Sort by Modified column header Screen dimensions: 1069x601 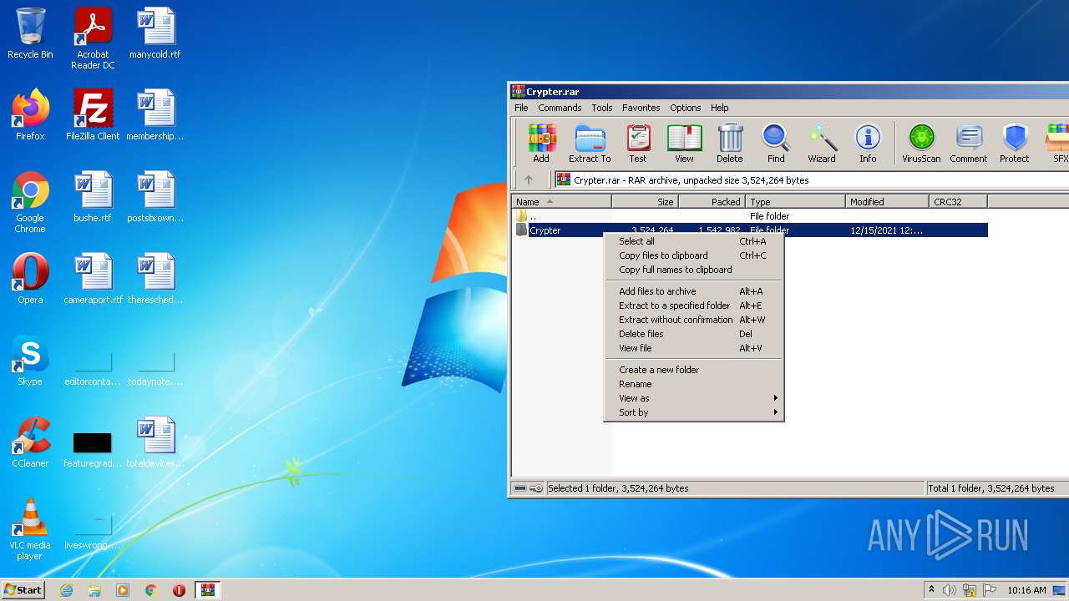(887, 201)
